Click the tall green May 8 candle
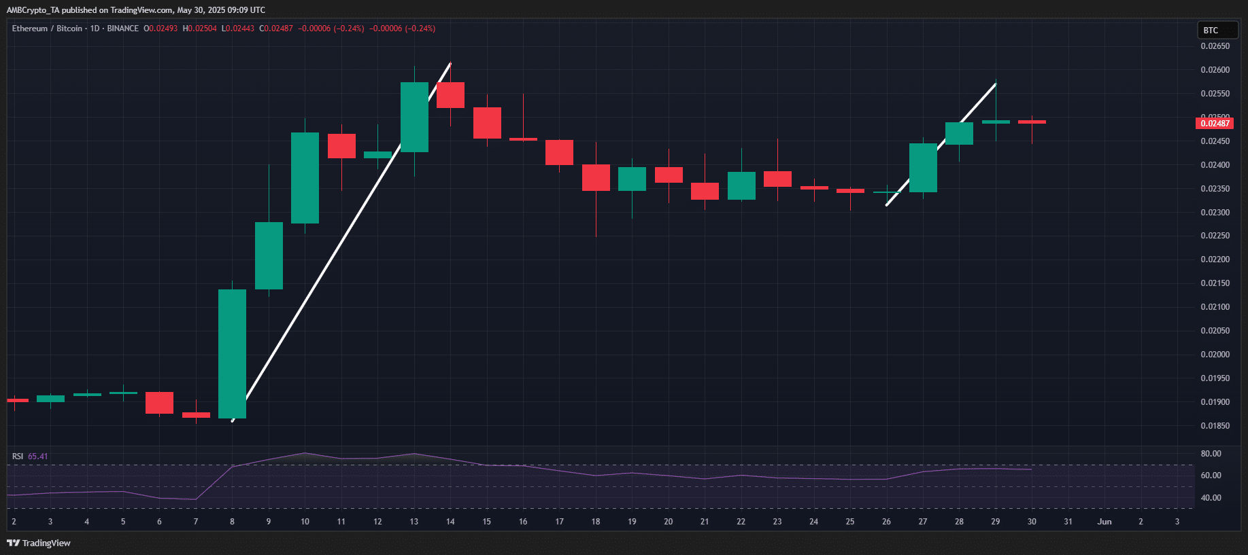The height and width of the screenshot is (555, 1248). click(x=232, y=354)
